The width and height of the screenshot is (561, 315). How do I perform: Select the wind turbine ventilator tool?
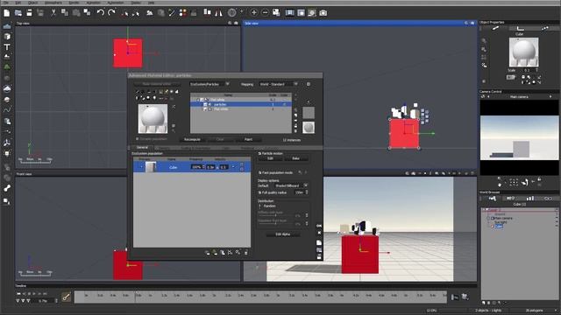[x=7, y=143]
